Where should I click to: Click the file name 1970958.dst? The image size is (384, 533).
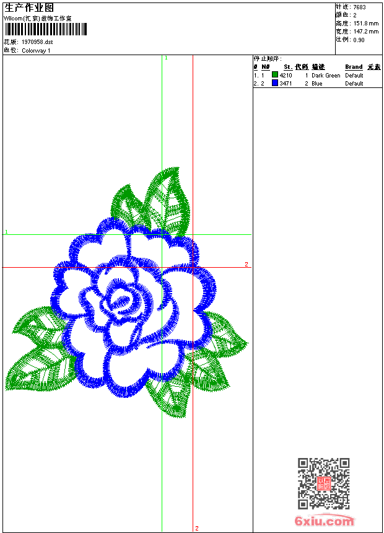[37, 42]
